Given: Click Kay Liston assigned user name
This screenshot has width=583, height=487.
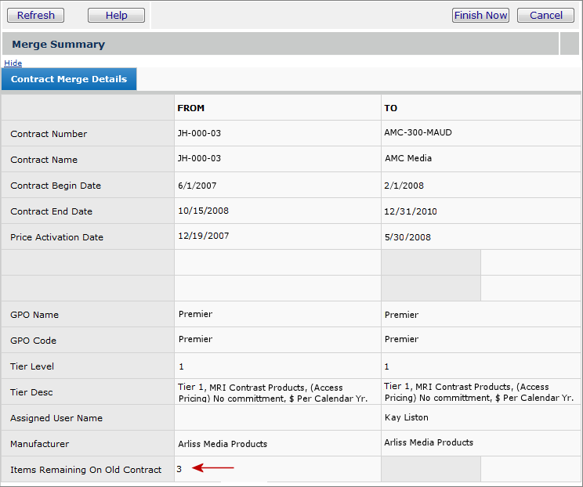Looking at the screenshot, I should coord(406,417).
